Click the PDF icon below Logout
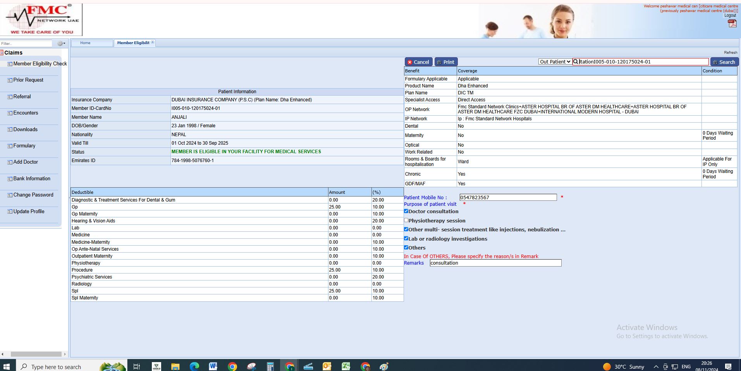Screen dimensions: 741x371 [732, 23]
